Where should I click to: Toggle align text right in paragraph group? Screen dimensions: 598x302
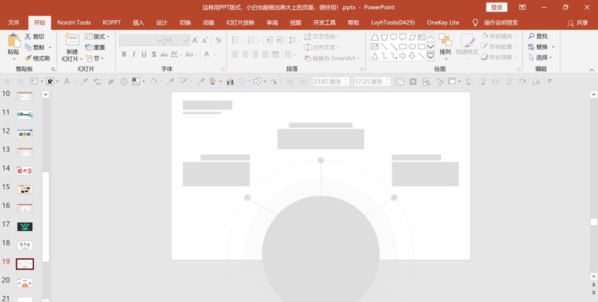[x=256, y=54]
